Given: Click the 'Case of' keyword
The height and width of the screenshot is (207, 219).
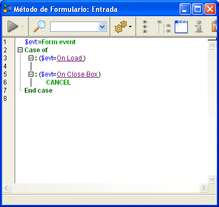Looking at the screenshot, I should coord(36,50).
